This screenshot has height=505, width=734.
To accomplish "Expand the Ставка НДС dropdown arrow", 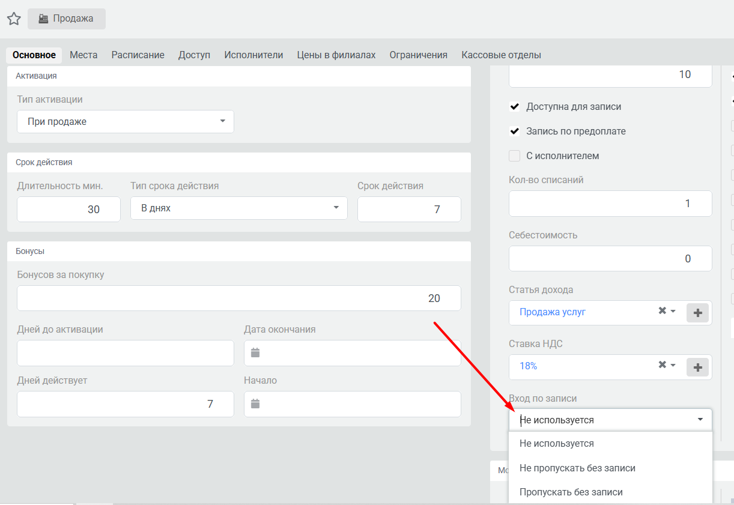I will click(x=673, y=366).
